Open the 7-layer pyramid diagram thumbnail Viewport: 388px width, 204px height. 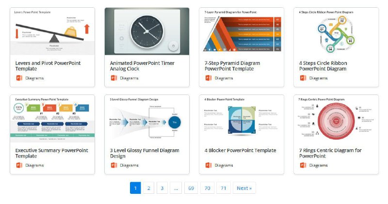242,31
